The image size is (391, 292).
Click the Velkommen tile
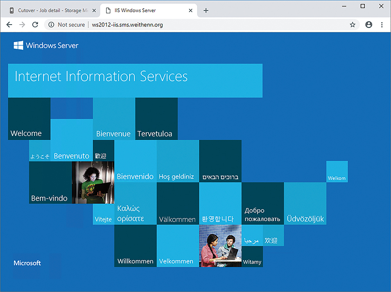click(x=178, y=246)
